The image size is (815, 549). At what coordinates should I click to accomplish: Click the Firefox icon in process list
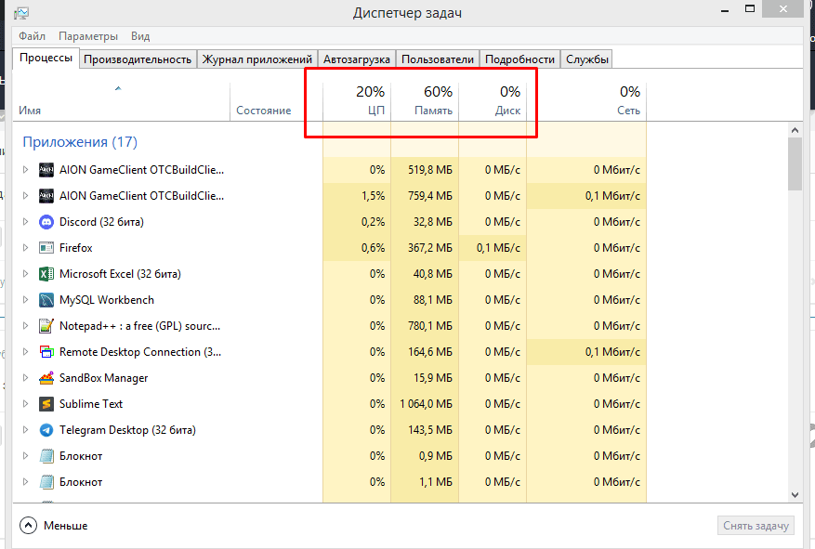(46, 248)
